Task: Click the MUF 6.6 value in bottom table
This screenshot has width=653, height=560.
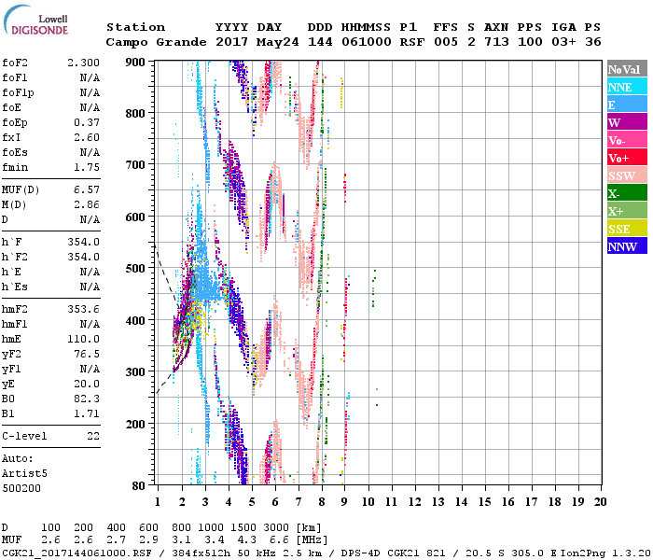Action: coord(280,540)
